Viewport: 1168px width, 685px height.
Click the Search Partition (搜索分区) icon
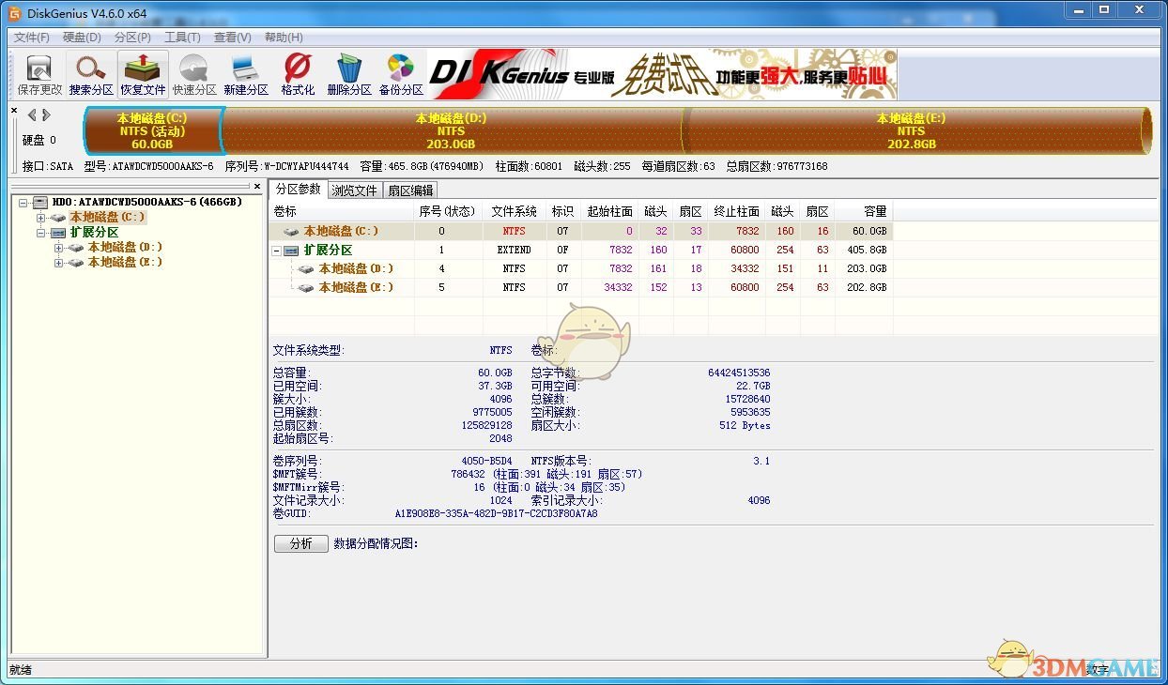point(91,74)
